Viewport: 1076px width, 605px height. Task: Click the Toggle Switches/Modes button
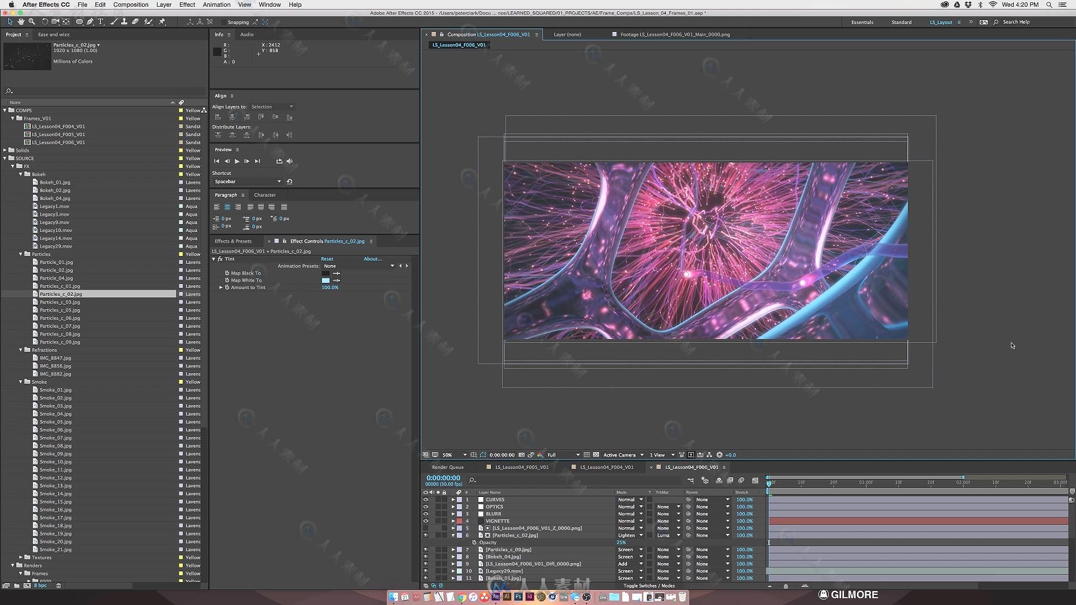[649, 585]
